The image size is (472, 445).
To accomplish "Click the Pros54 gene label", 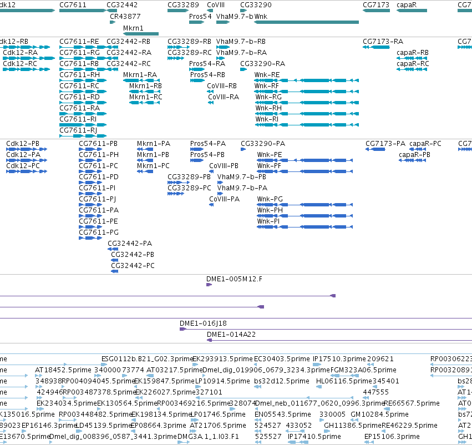I will [x=200, y=16].
